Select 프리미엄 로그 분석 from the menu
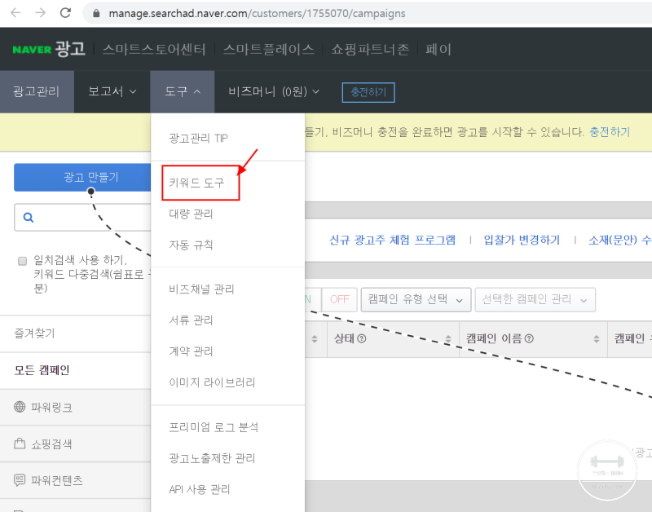Screen dimensions: 652x512 (214, 427)
